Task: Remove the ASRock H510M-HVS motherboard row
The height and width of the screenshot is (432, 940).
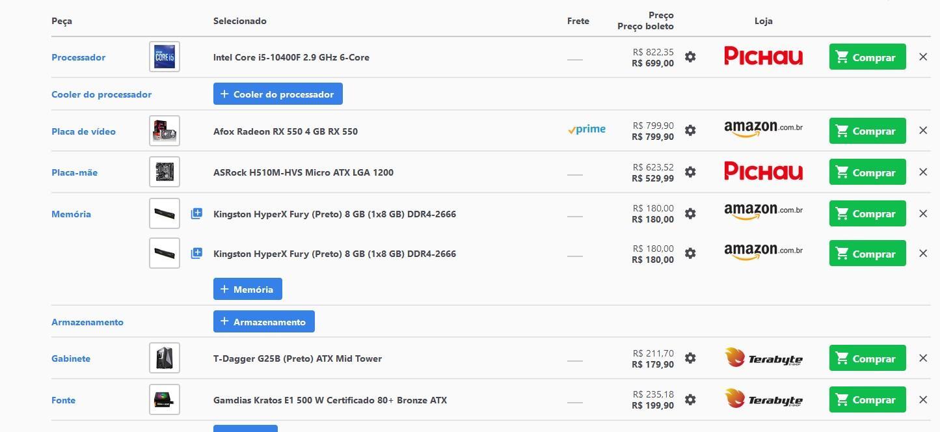Action: [923, 172]
